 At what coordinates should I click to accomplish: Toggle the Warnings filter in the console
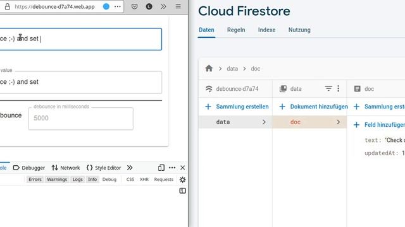pyautogui.click(x=57, y=179)
